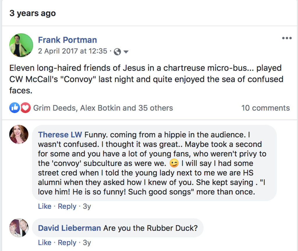
Task: Like Therese LW's comment
Action: (x=45, y=206)
